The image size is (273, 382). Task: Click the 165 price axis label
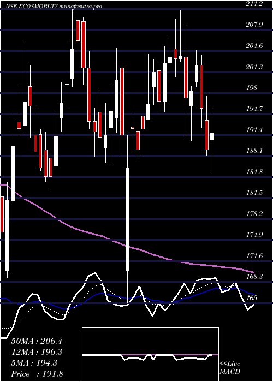click(251, 298)
